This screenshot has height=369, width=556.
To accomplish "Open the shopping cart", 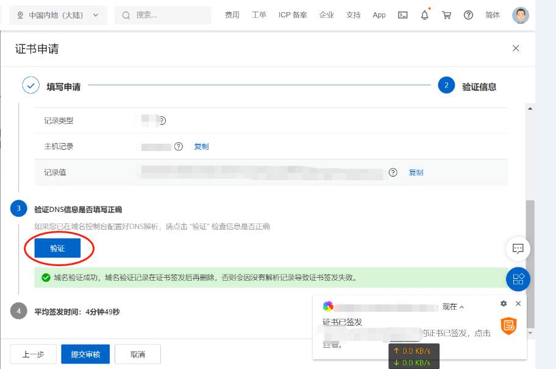I will (x=447, y=15).
